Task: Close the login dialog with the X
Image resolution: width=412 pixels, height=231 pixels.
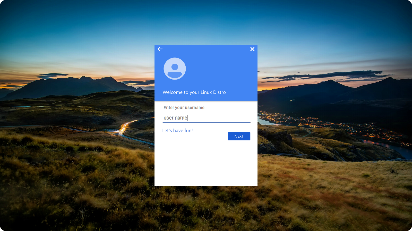Action: pos(252,49)
